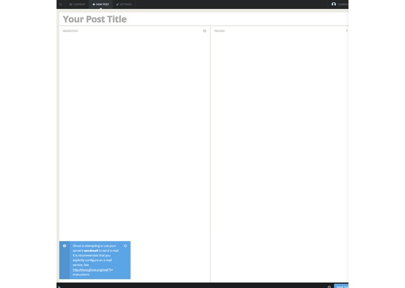Open the Content tab

tap(78, 5)
